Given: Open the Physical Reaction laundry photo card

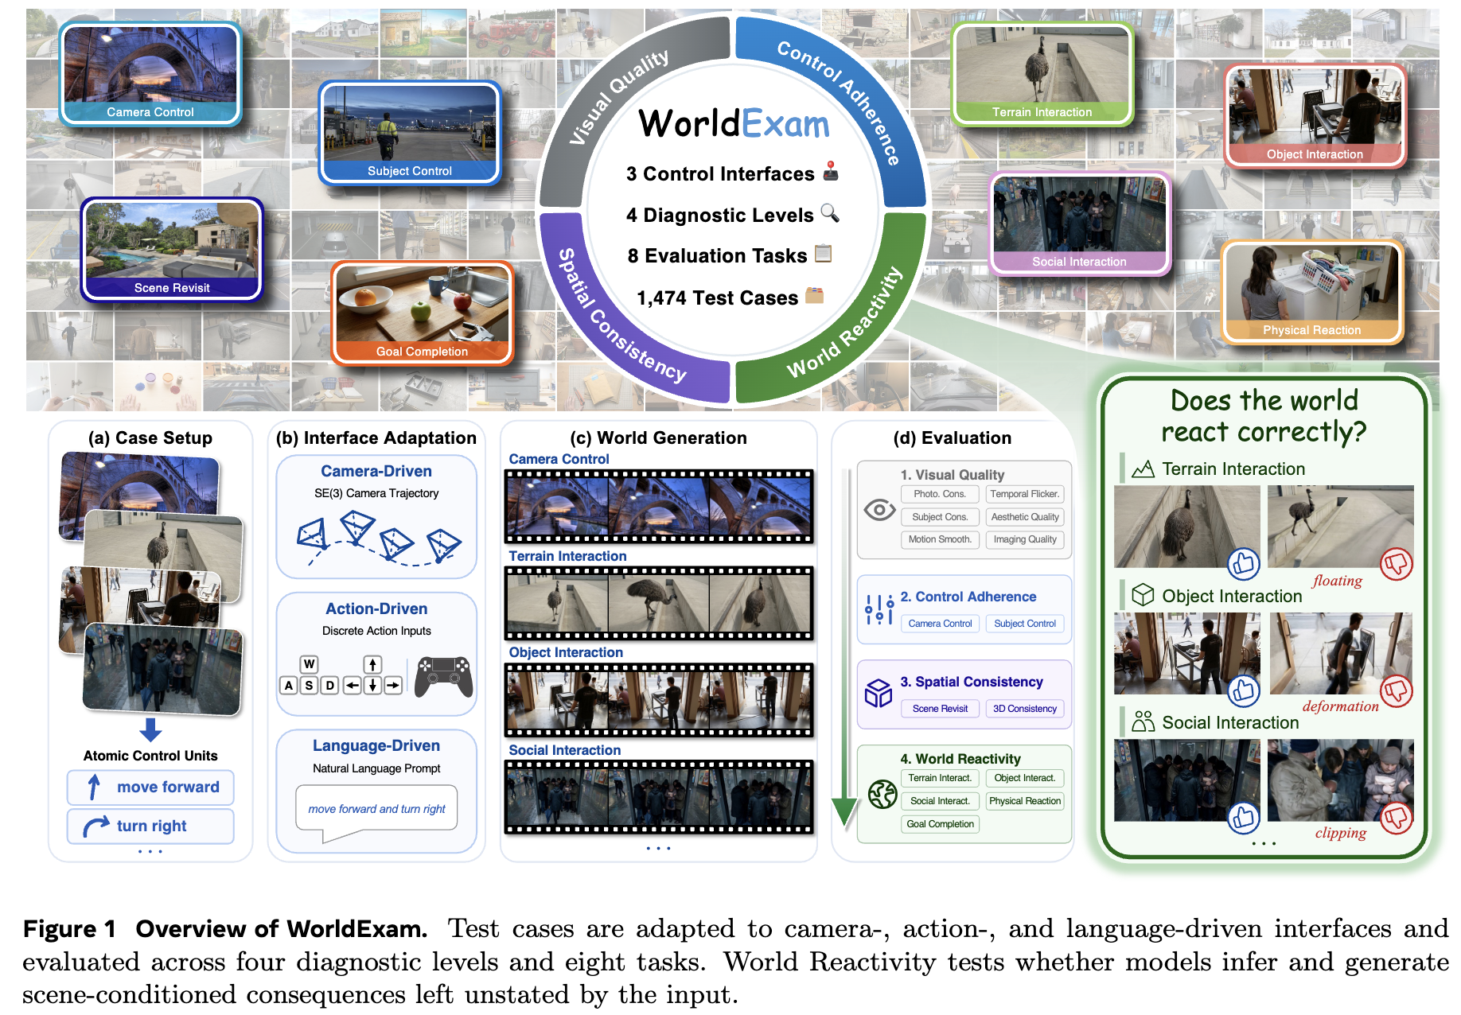Looking at the screenshot, I should (x=1312, y=292).
